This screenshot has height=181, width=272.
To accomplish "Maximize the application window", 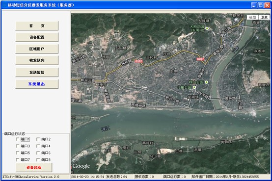I will point(261,5).
